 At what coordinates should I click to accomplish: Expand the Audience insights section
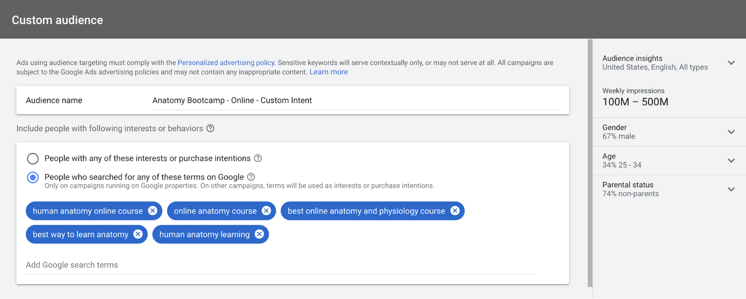[731, 63]
